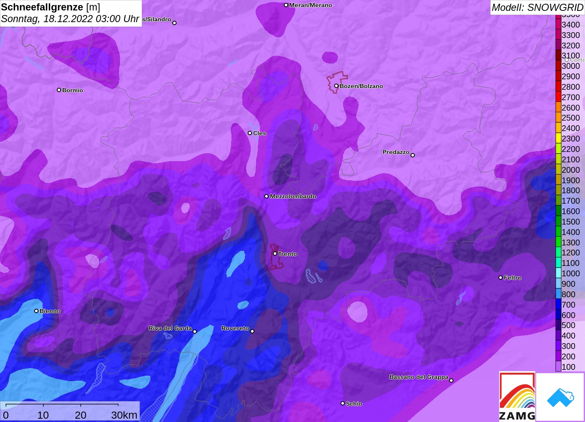Screen dimensions: 585x422
Task: Click the 100 violet legend swatch
Action: [x=558, y=367]
